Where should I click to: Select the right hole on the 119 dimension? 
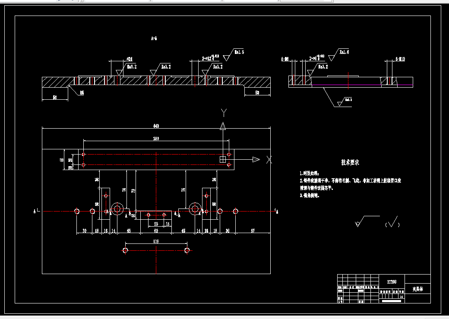(x=187, y=250)
